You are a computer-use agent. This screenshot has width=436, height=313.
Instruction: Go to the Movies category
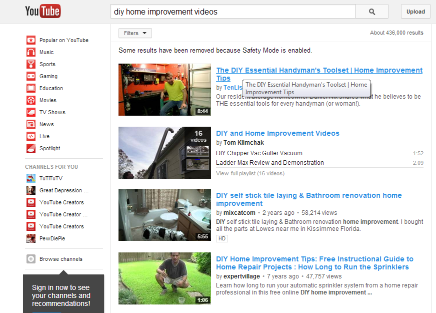48,100
